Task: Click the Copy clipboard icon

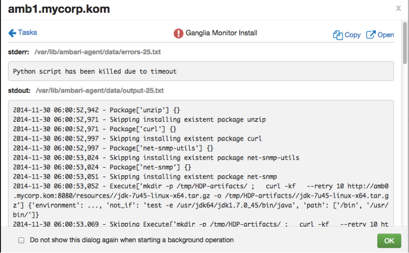Action: click(338, 35)
